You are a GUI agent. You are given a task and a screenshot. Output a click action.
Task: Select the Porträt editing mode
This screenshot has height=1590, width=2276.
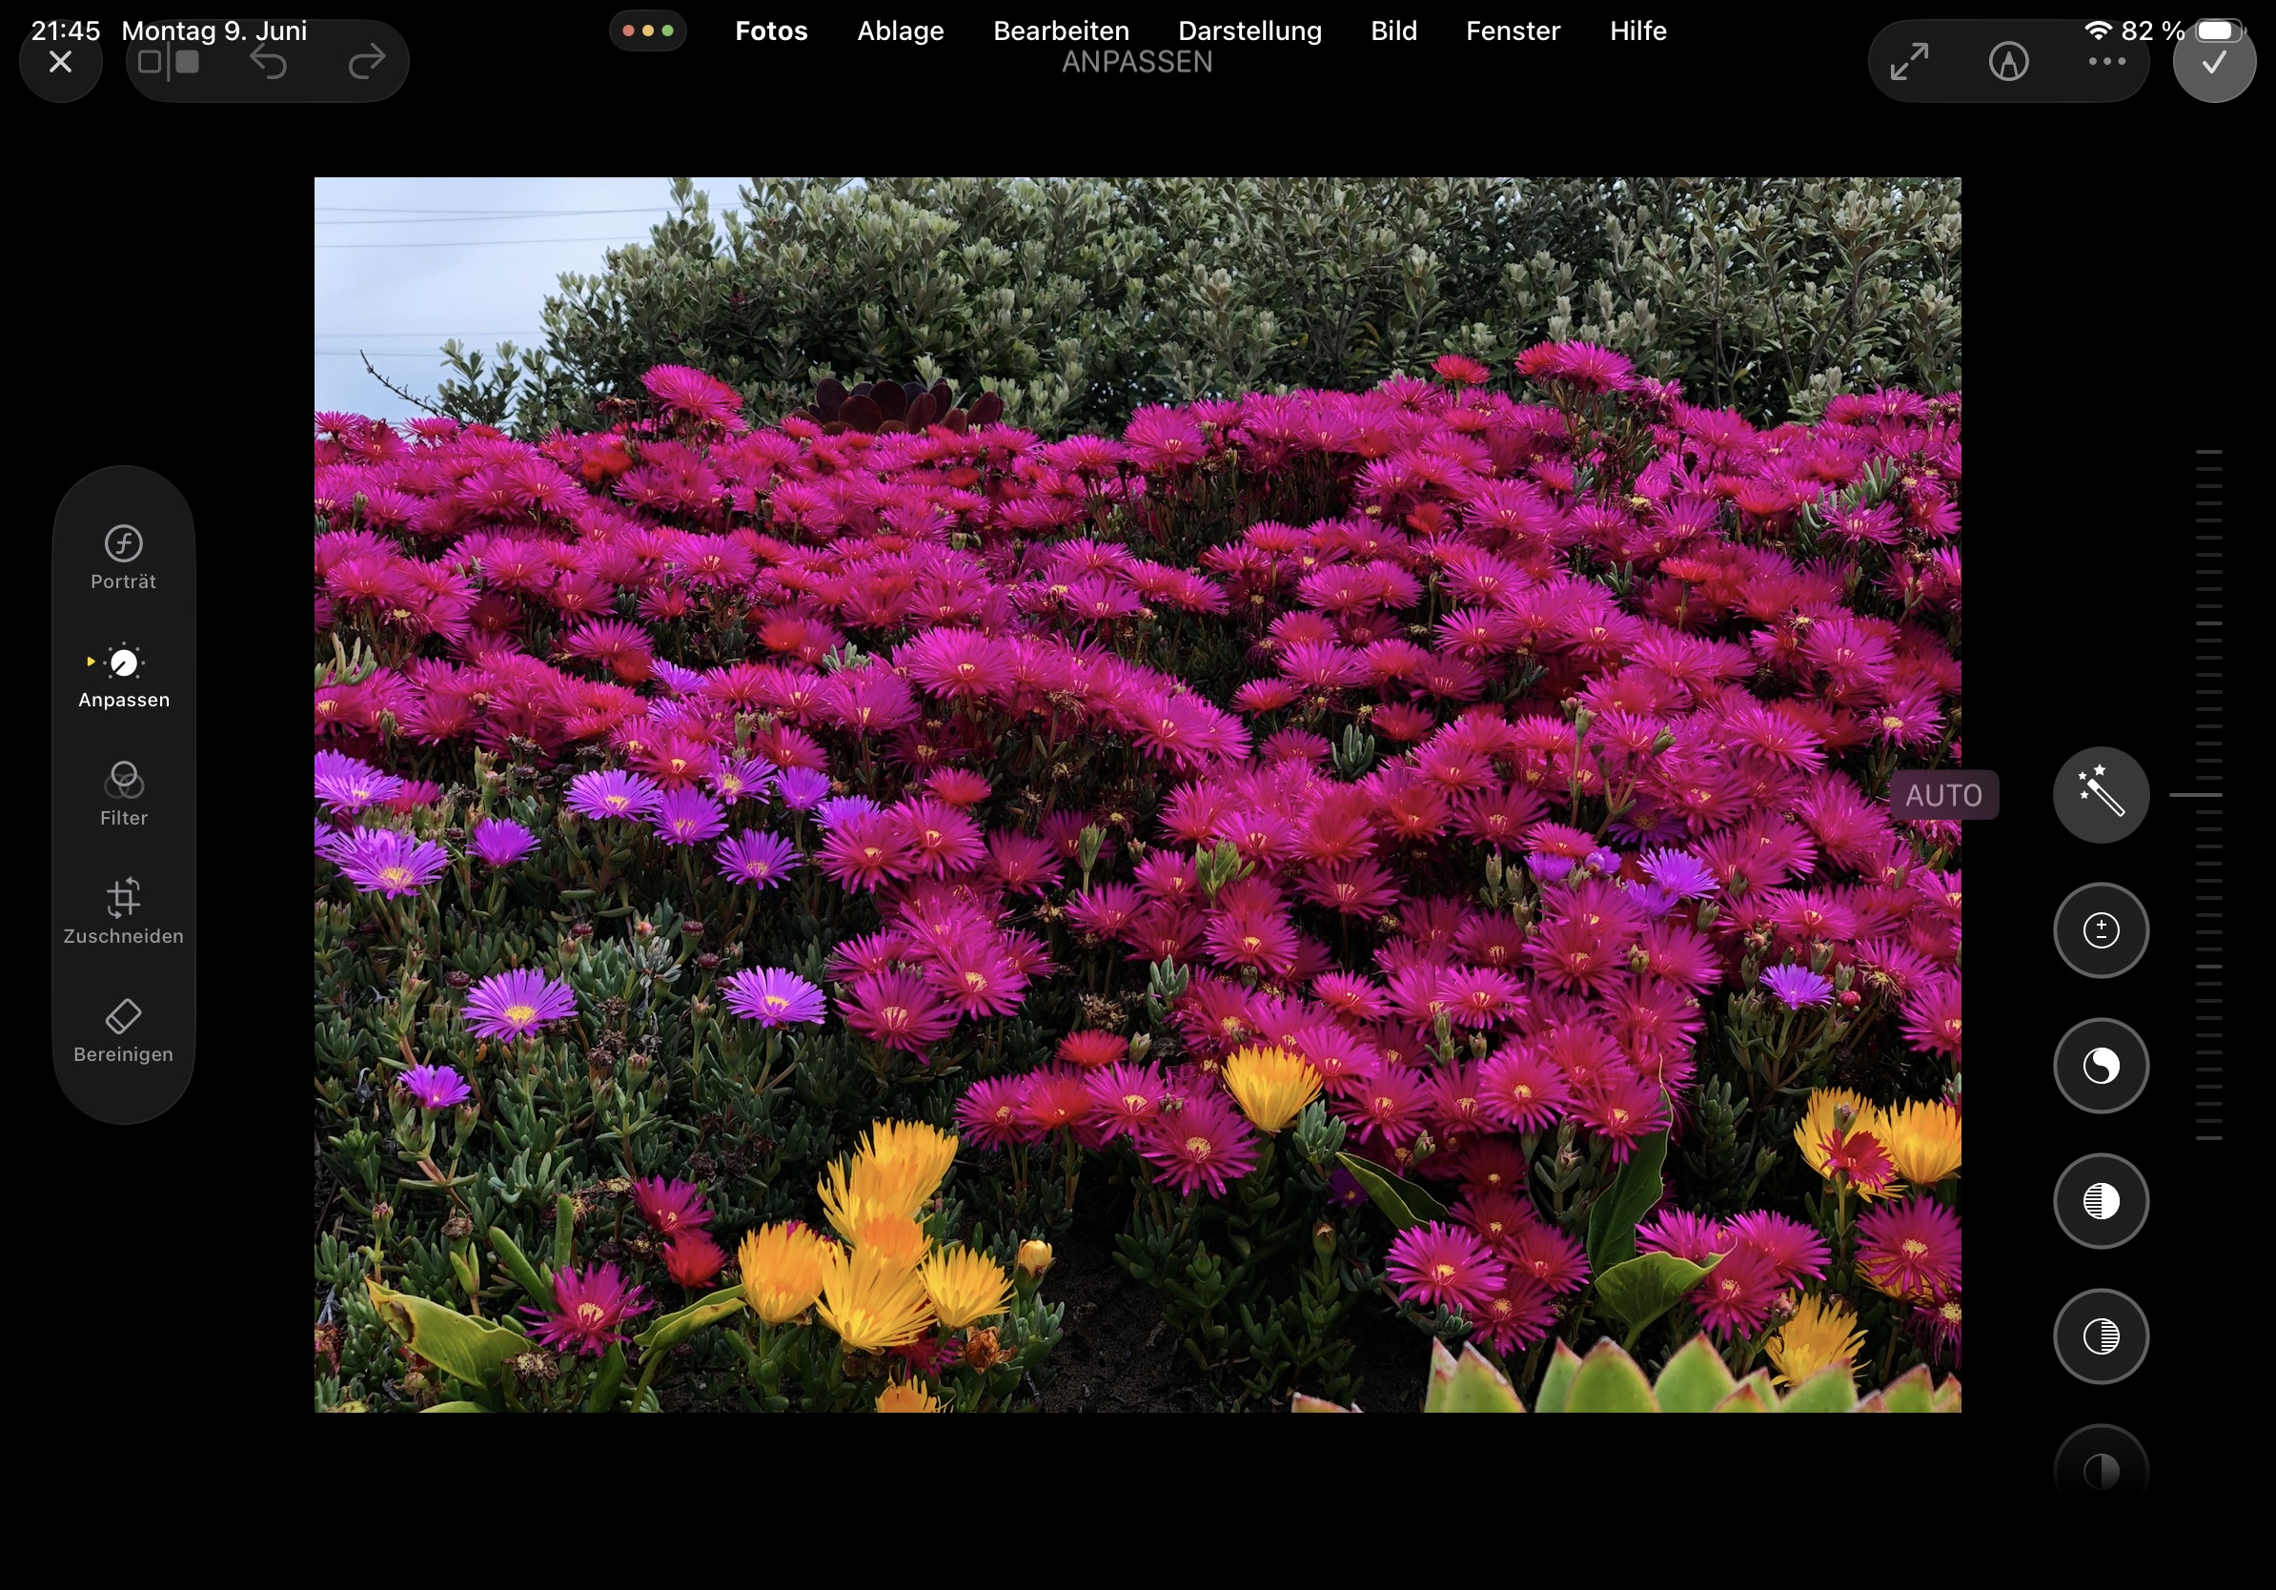click(x=124, y=558)
